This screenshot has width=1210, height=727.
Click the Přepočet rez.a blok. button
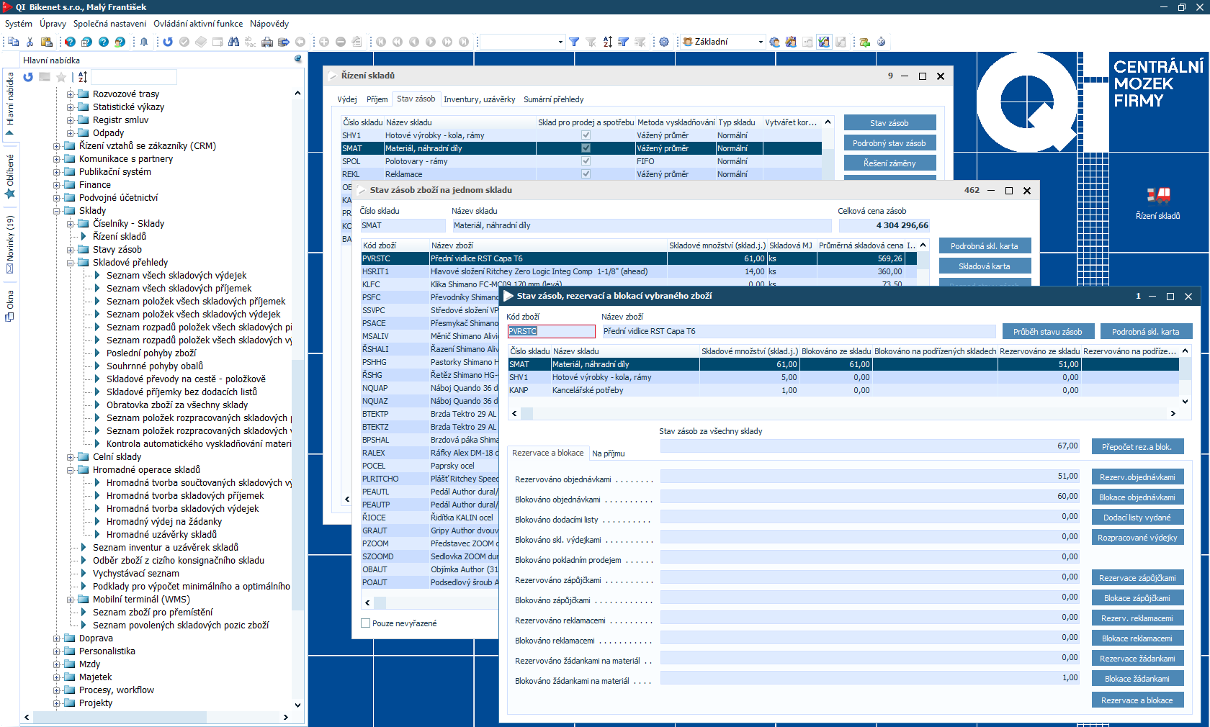tap(1137, 447)
